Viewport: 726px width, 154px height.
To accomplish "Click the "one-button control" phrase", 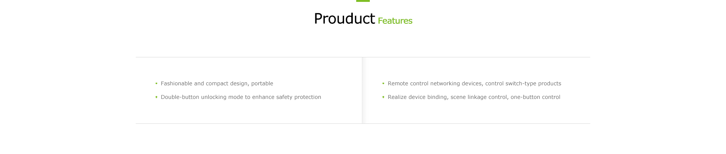I will [535, 97].
